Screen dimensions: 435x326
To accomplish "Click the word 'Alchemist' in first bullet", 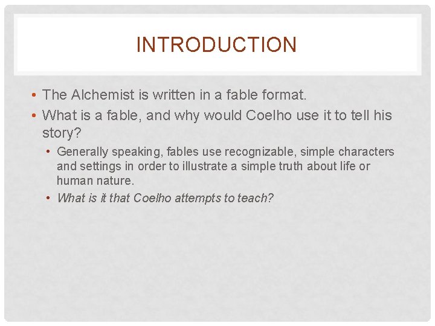I will tap(103, 95).
